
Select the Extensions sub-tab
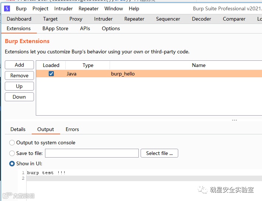[x=19, y=28]
